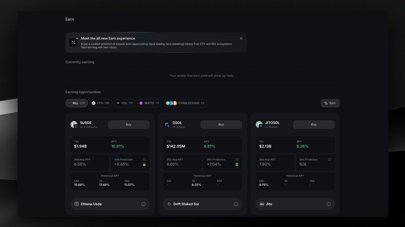405x227 pixels.
Task: Show info for JITOSOL 30d Prediction
Action: (x=329, y=160)
